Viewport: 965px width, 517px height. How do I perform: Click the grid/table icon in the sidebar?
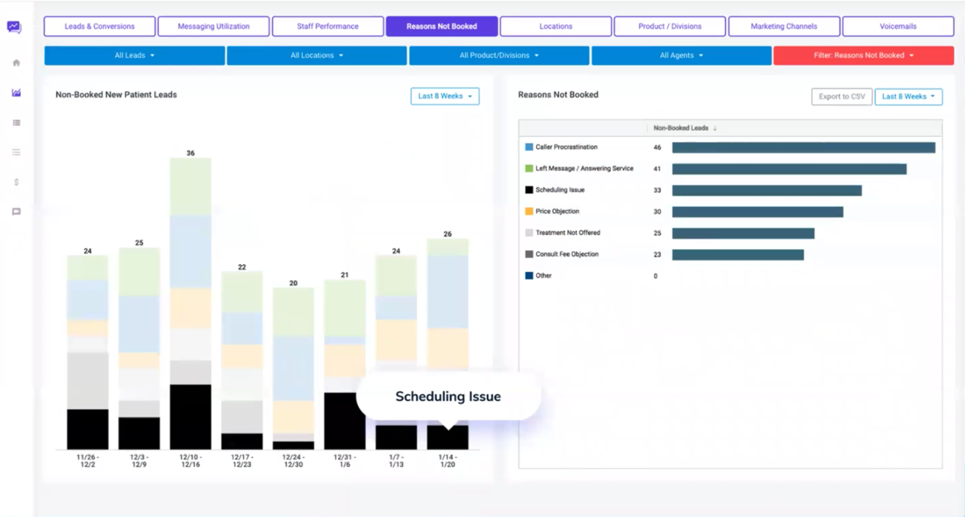[x=16, y=122]
